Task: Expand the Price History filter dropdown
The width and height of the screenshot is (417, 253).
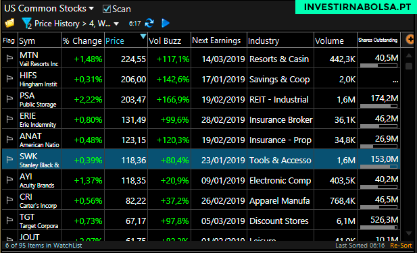Action: pos(116,24)
